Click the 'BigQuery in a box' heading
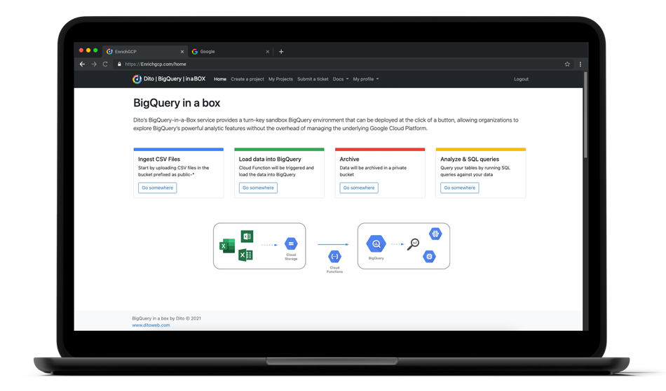 click(177, 103)
